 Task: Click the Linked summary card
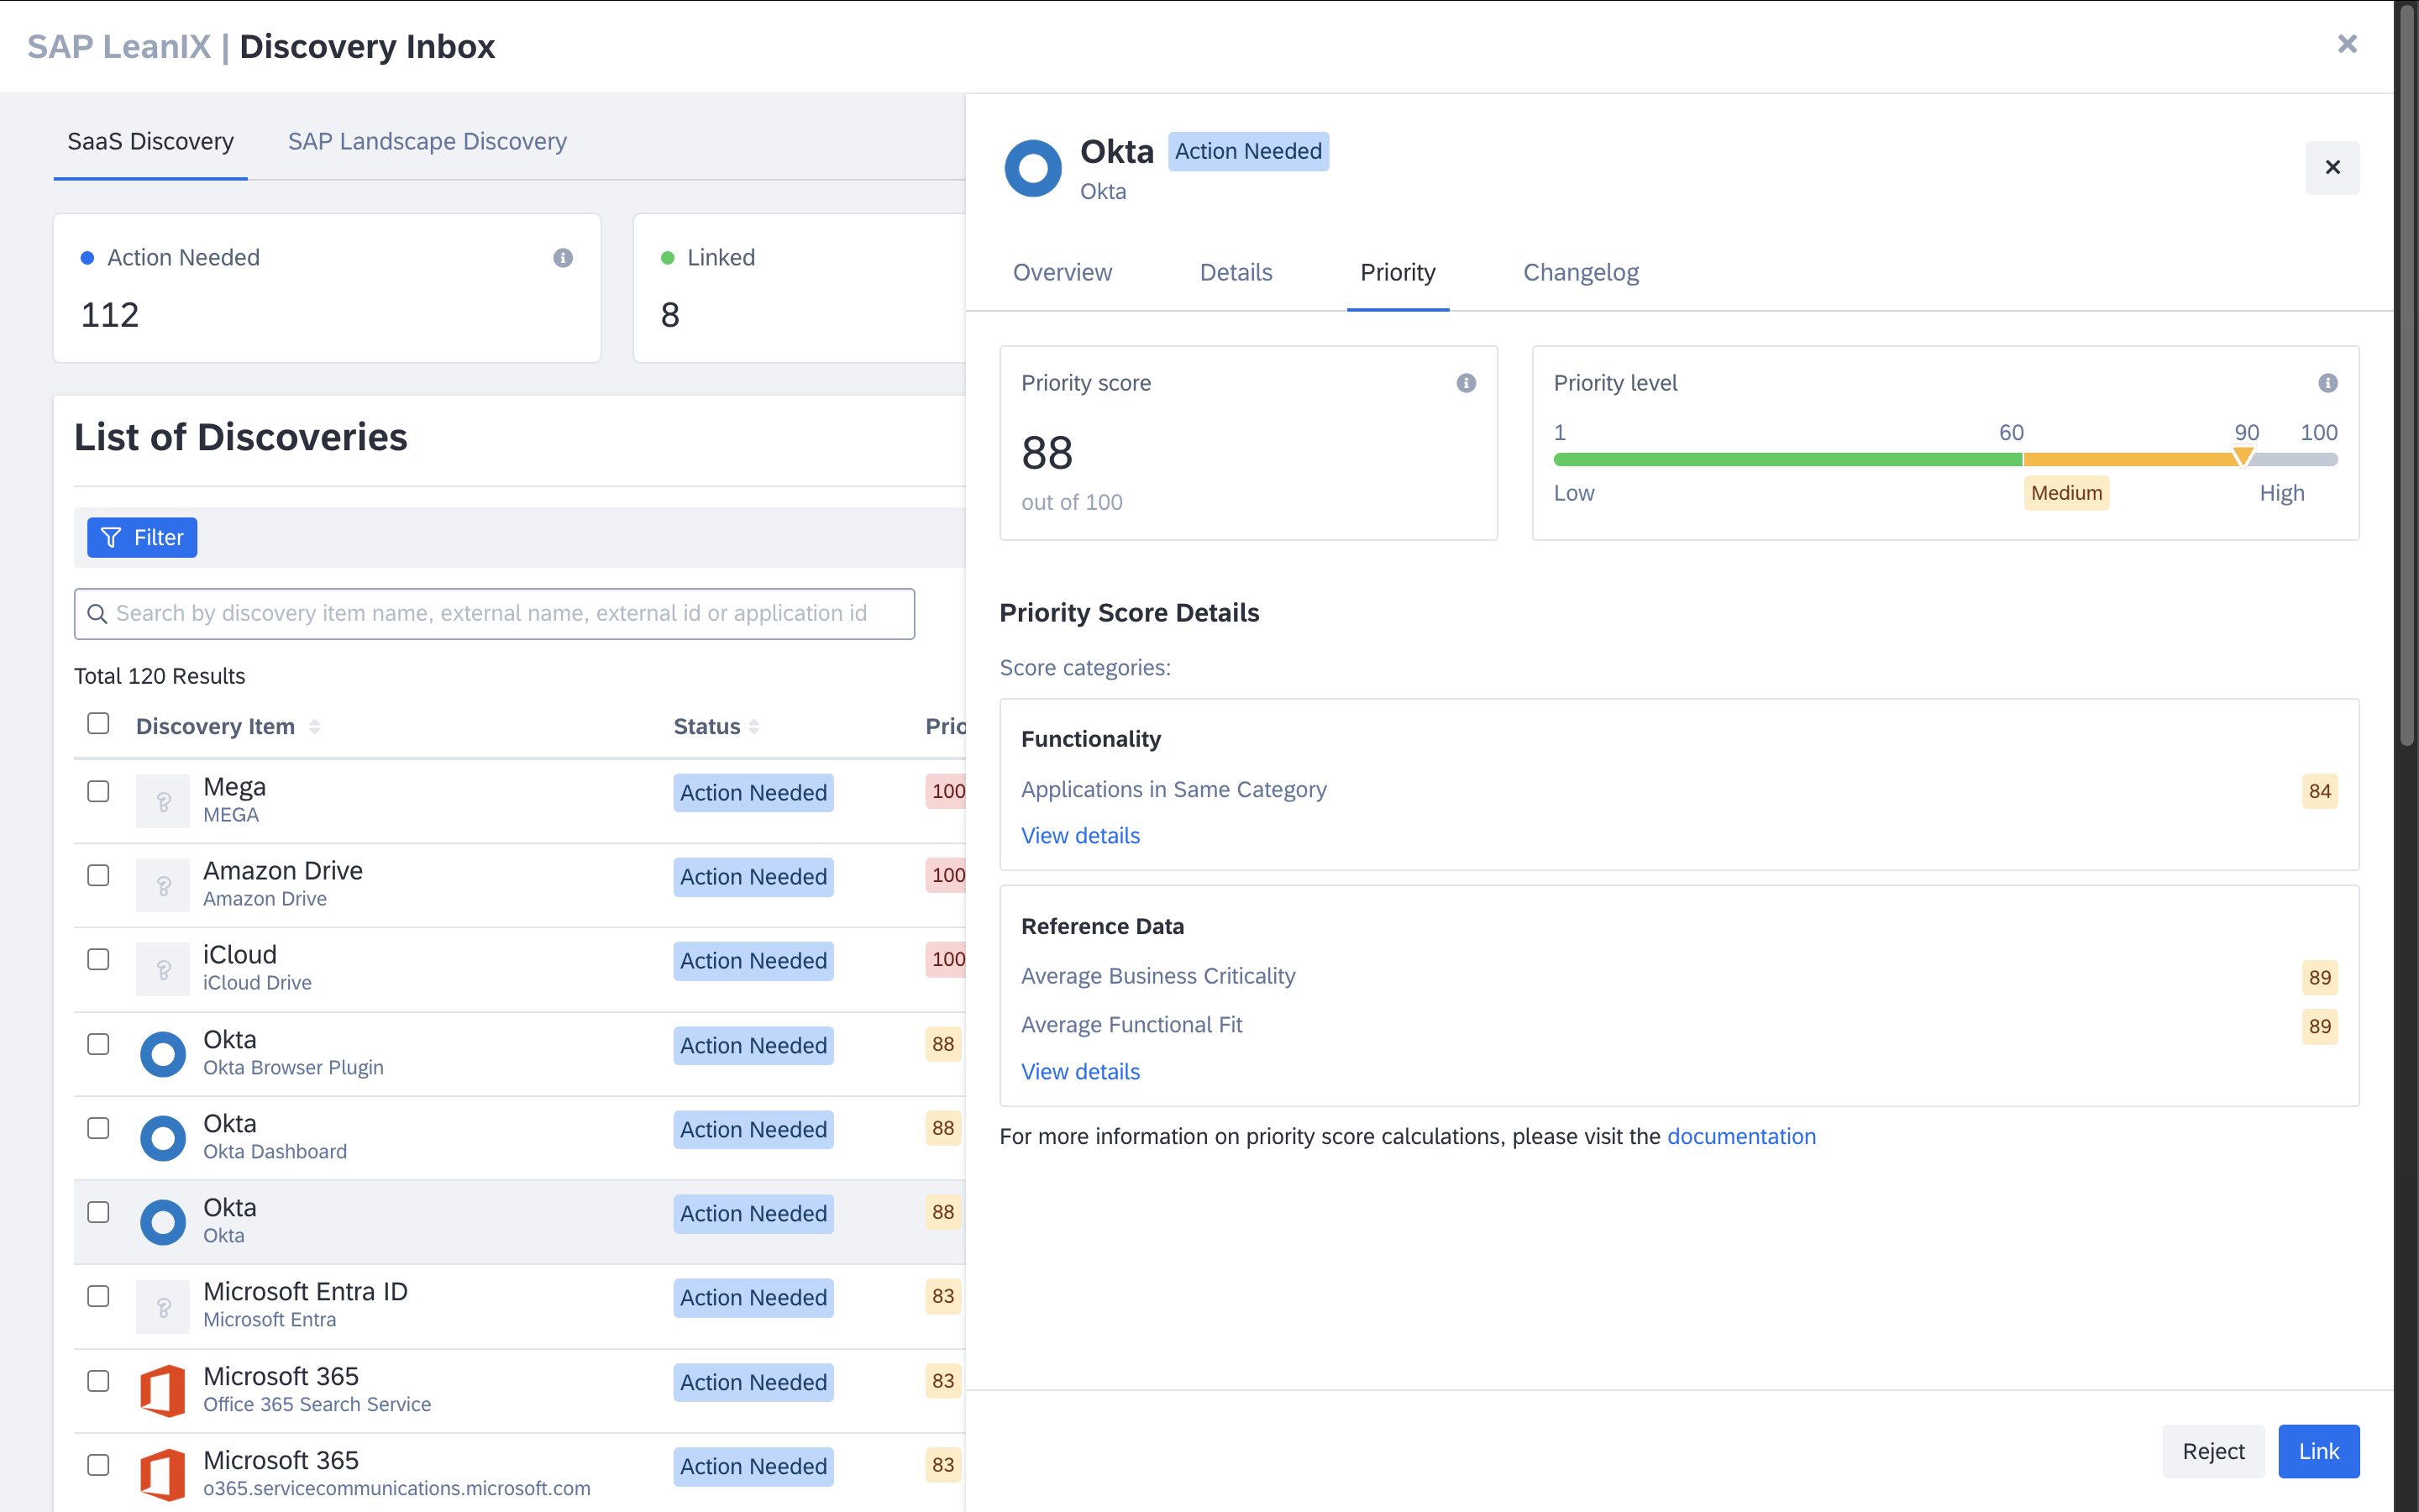click(x=800, y=288)
